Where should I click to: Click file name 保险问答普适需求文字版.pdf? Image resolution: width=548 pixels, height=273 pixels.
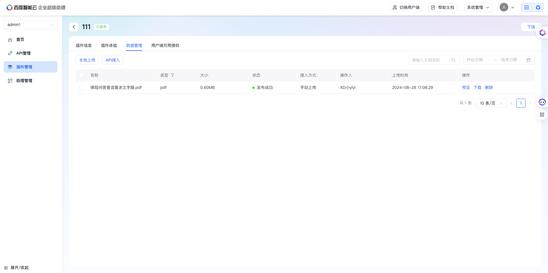pos(116,87)
